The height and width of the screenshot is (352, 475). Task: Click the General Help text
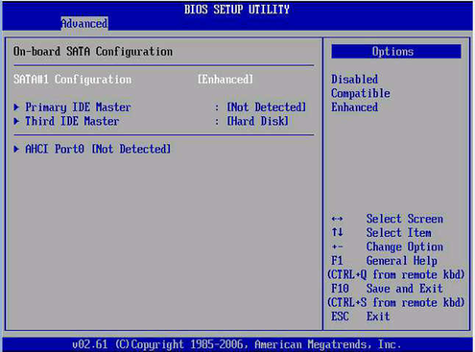(401, 261)
